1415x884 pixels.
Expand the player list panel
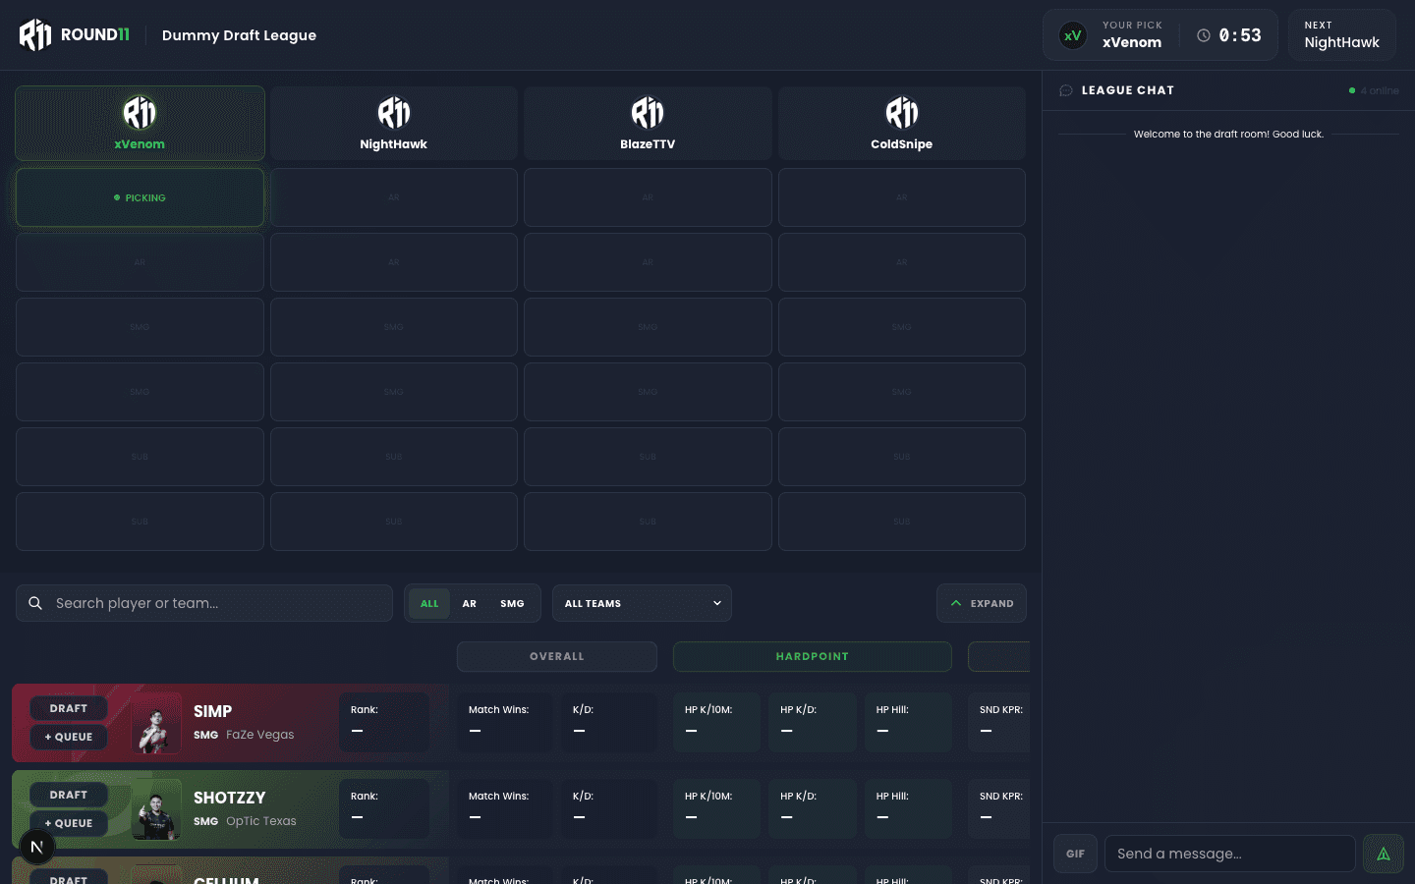click(x=981, y=603)
